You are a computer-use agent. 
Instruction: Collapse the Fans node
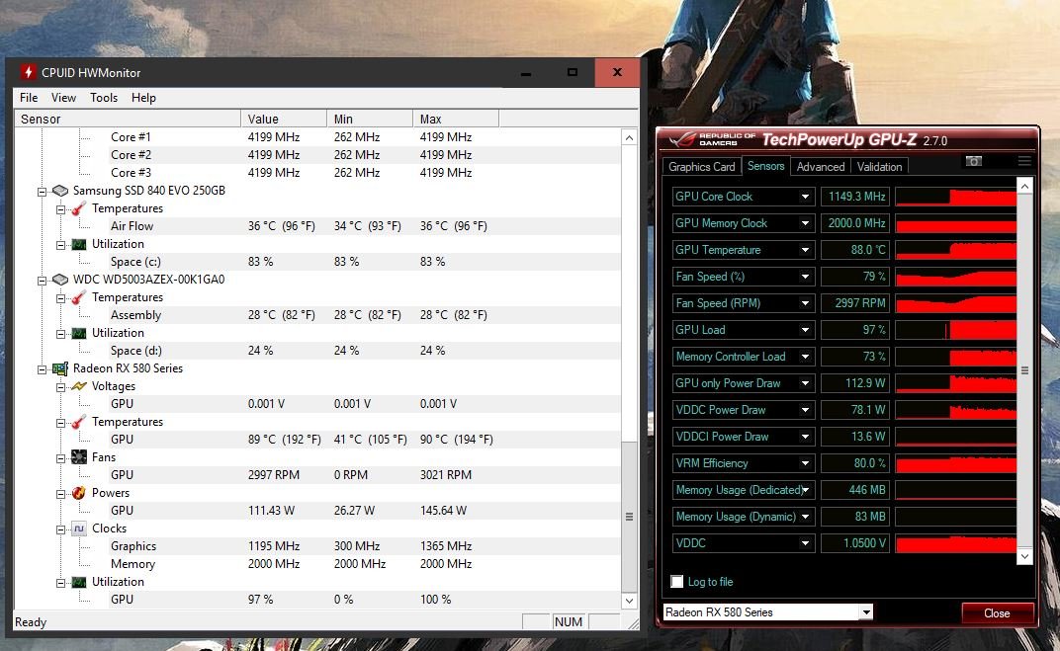pyautogui.click(x=61, y=458)
